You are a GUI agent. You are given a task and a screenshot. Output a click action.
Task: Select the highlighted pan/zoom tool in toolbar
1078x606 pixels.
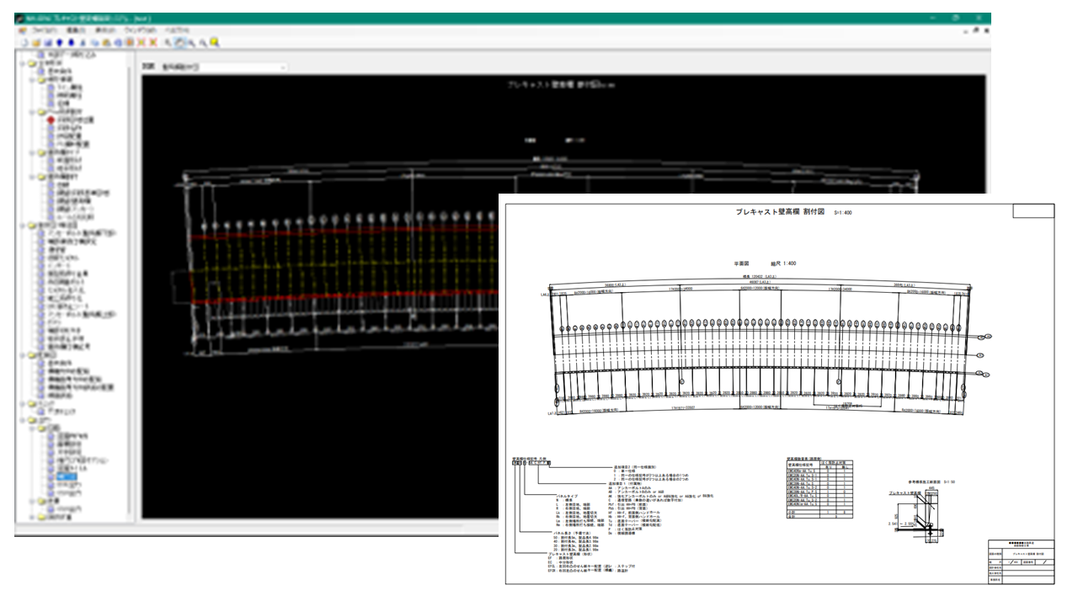180,42
